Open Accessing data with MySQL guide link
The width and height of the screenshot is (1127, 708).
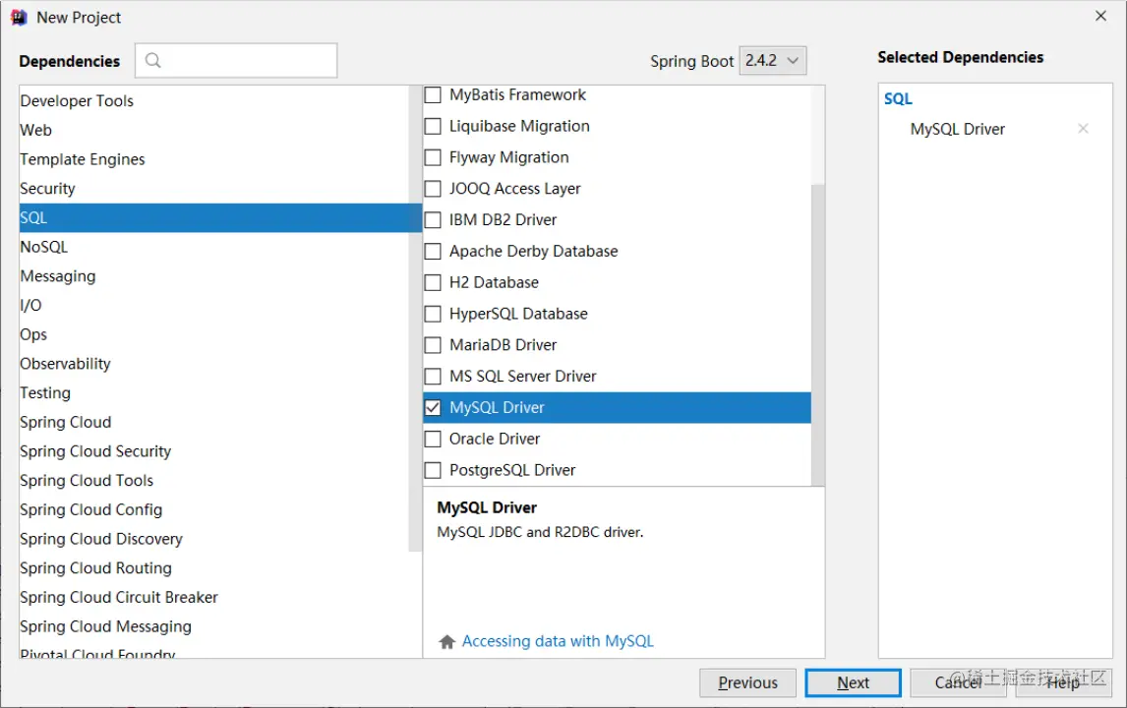(x=558, y=641)
